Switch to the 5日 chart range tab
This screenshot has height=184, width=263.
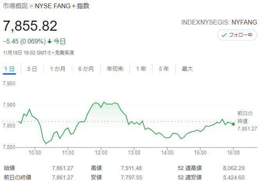[32, 69]
